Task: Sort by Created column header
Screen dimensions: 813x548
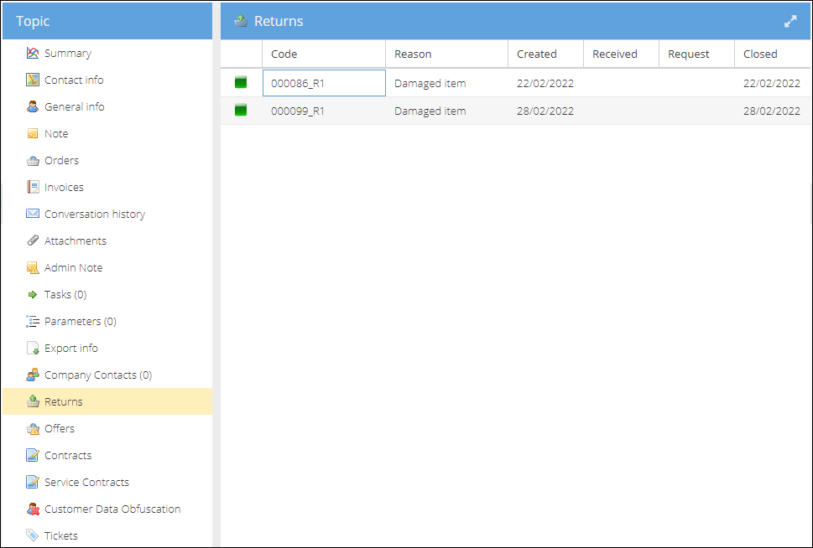Action: [x=536, y=54]
